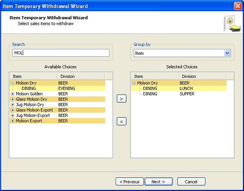Collapse Molson Dry in Selected Choices
The width and height of the screenshot is (244, 191).
(x=134, y=83)
